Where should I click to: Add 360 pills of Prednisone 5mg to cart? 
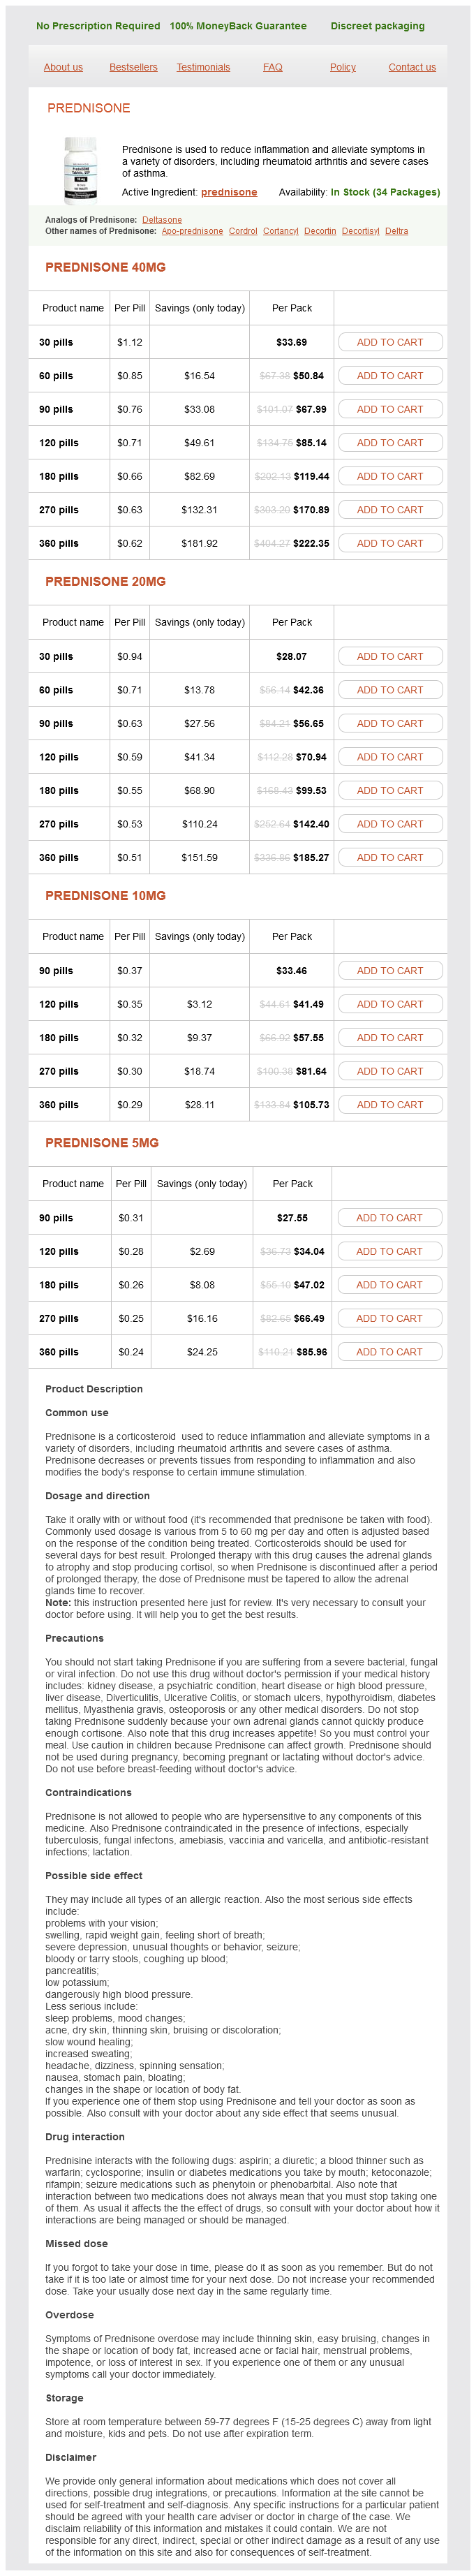pyautogui.click(x=389, y=1351)
